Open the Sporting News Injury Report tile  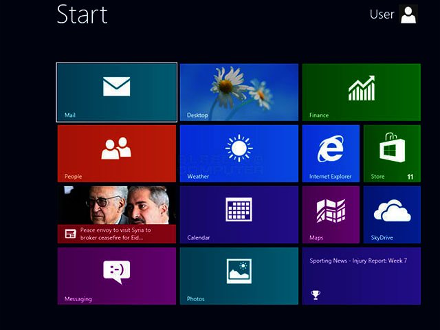coord(362,276)
